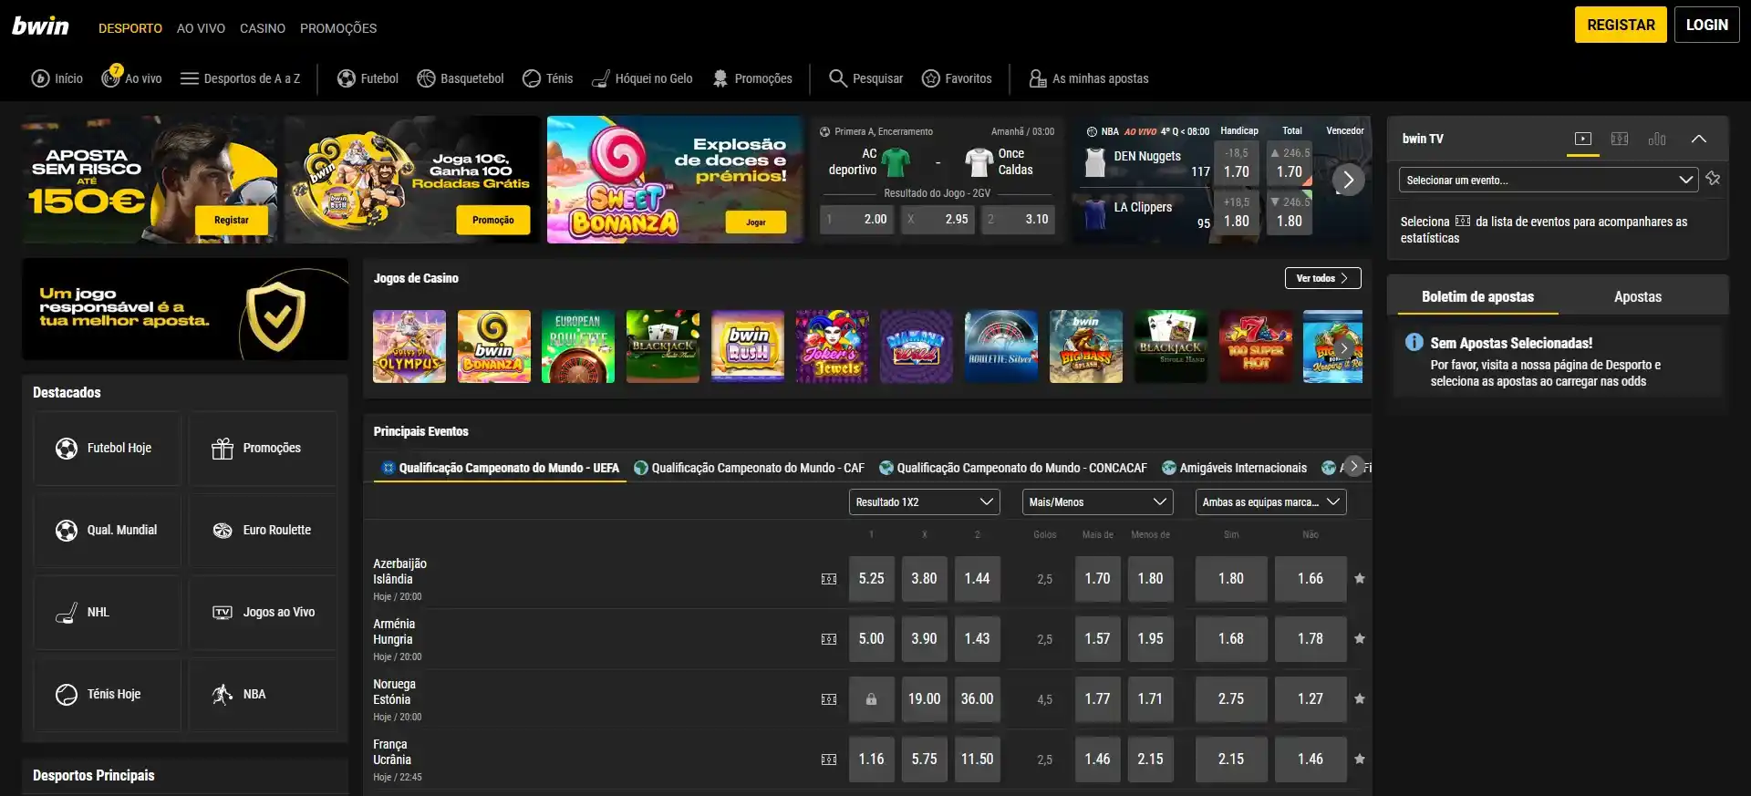Screen dimensions: 1751x796
Task: Collapse the bwin TV panel
Action: [1698, 139]
